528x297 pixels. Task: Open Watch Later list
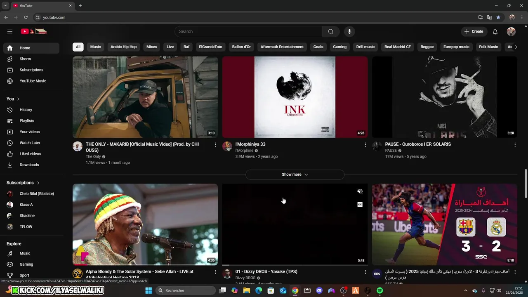tap(31, 143)
